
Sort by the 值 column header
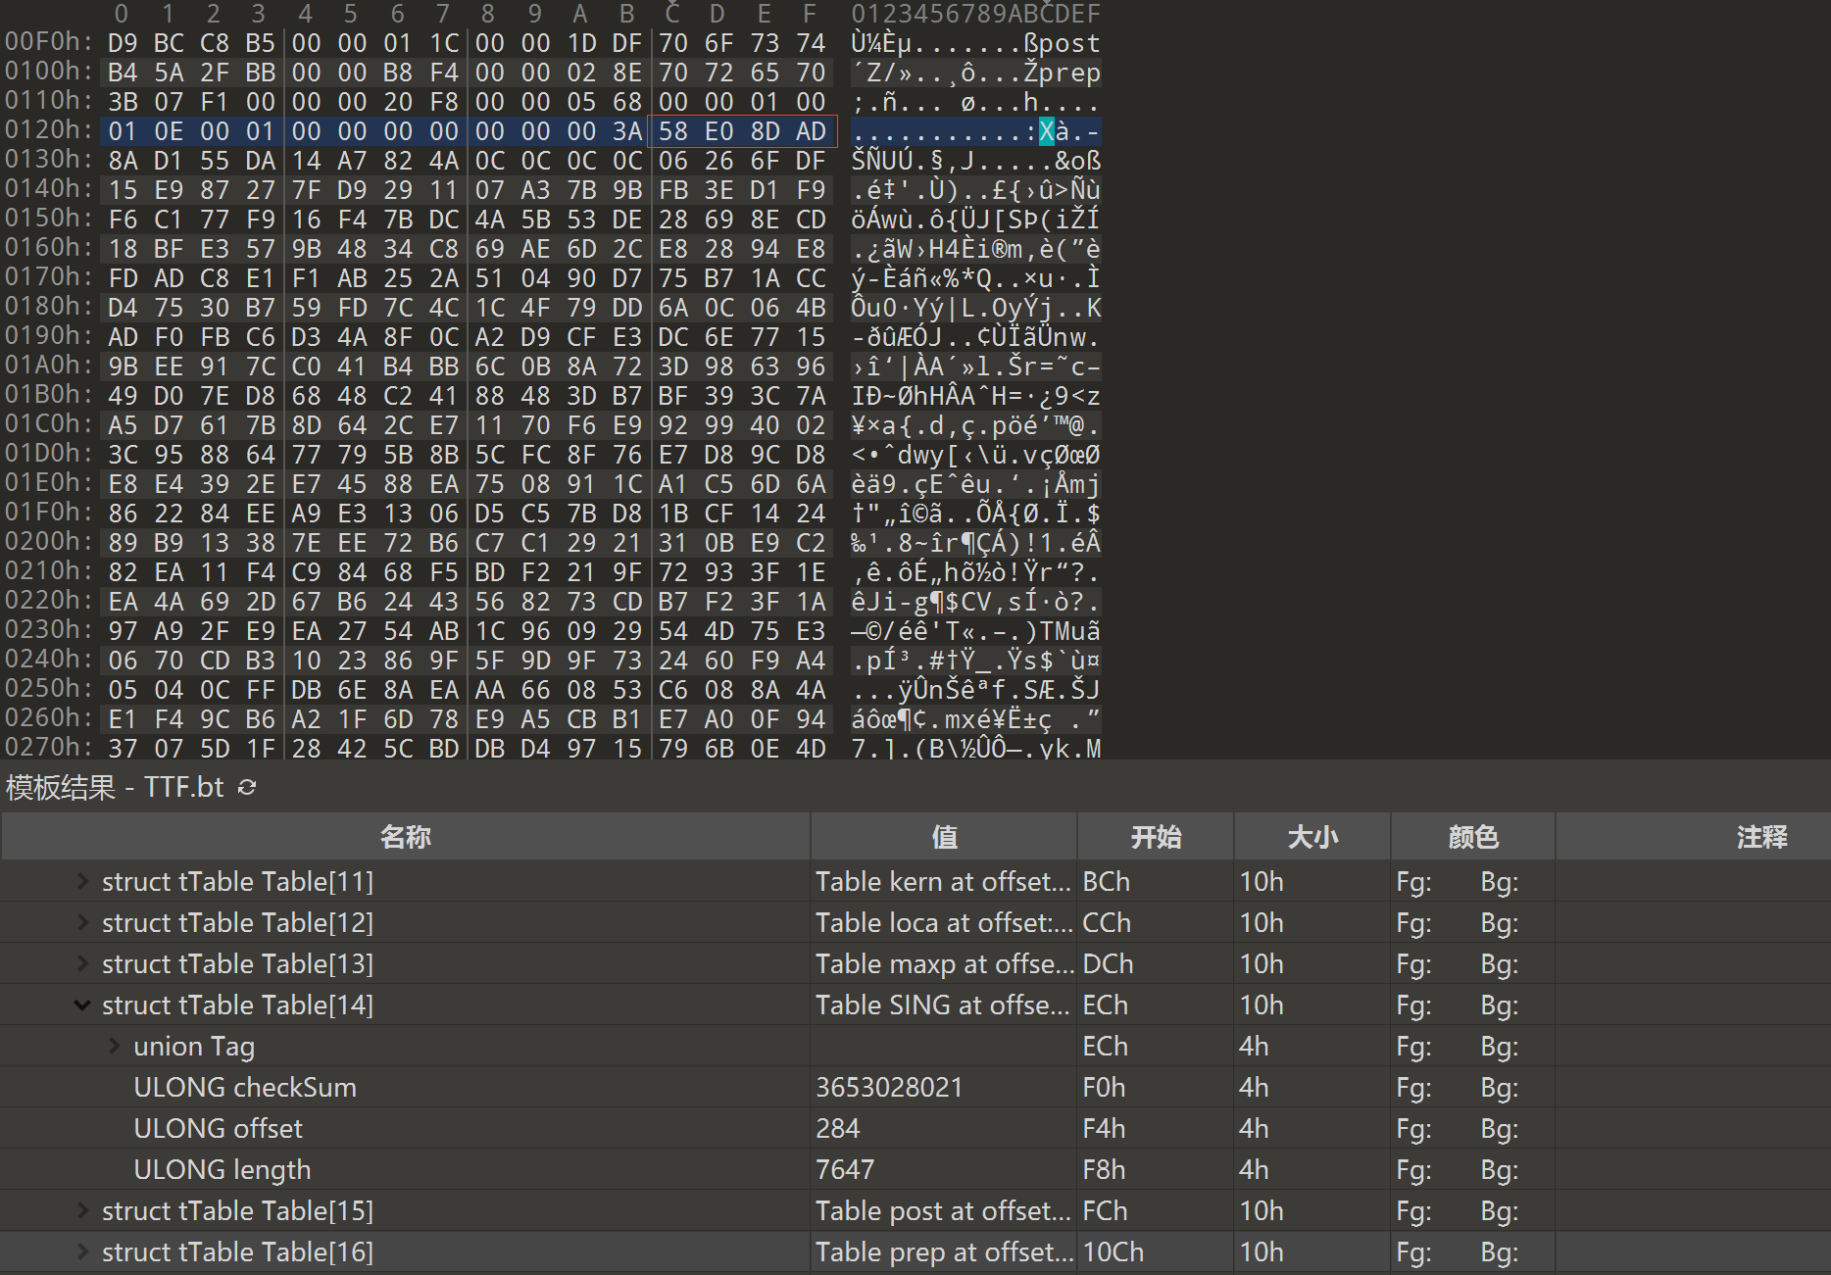944,837
